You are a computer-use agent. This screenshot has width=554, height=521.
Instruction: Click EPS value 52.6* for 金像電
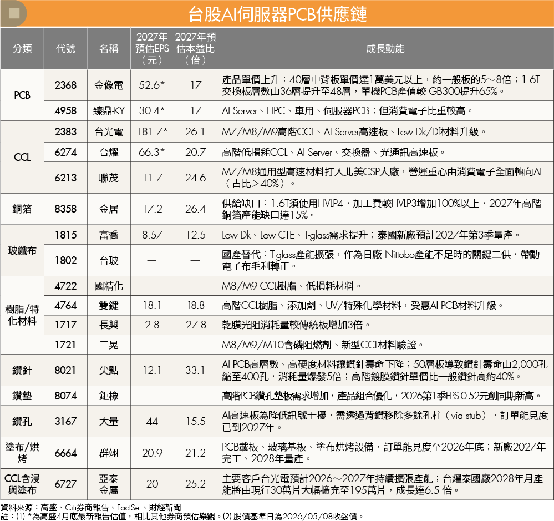point(152,85)
